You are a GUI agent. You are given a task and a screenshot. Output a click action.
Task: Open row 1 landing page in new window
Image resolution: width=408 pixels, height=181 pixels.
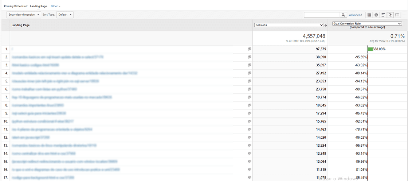249,49
